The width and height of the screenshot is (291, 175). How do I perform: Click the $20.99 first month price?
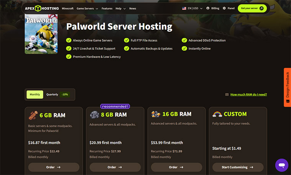106,143
